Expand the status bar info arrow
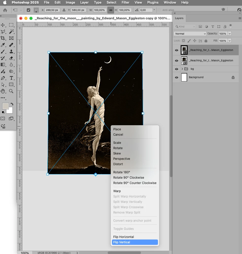242x254 pixels. click(x=77, y=253)
